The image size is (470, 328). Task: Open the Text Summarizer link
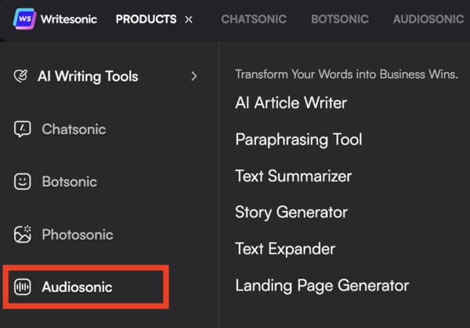294,176
